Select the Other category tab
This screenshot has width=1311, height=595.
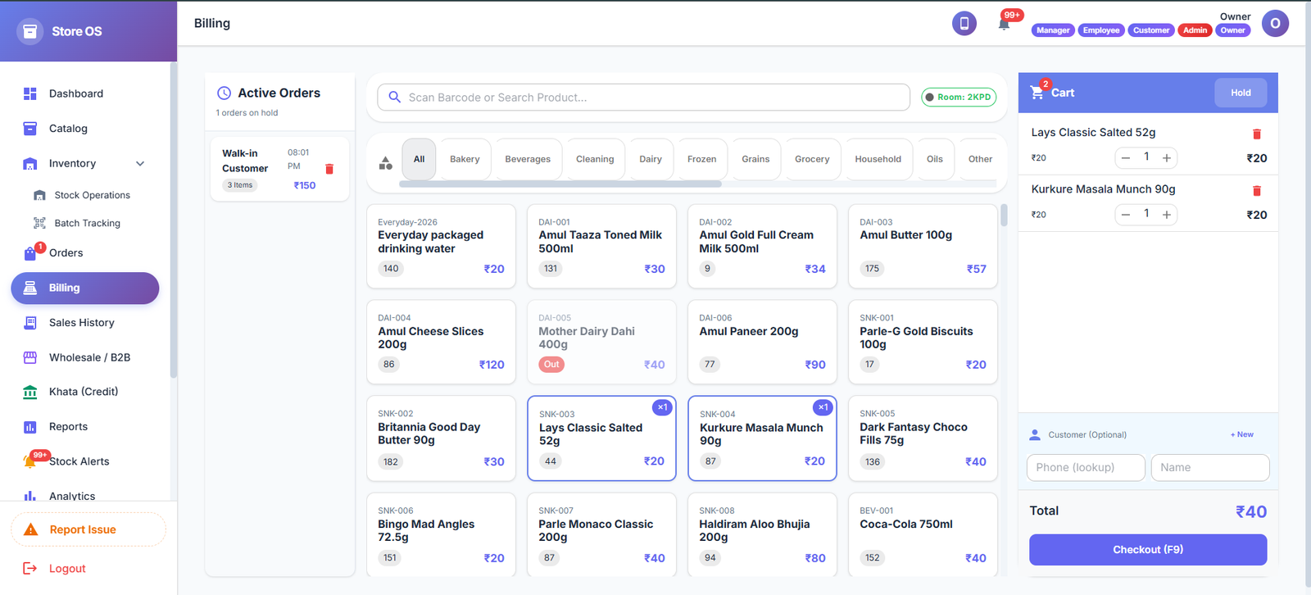(x=980, y=159)
